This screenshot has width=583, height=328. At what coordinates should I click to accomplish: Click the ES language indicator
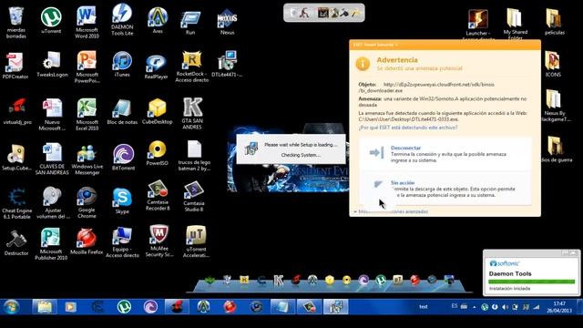(x=455, y=306)
